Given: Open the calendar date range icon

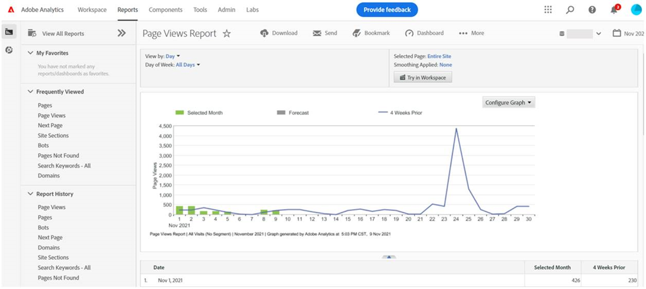Looking at the screenshot, I should pyautogui.click(x=617, y=33).
